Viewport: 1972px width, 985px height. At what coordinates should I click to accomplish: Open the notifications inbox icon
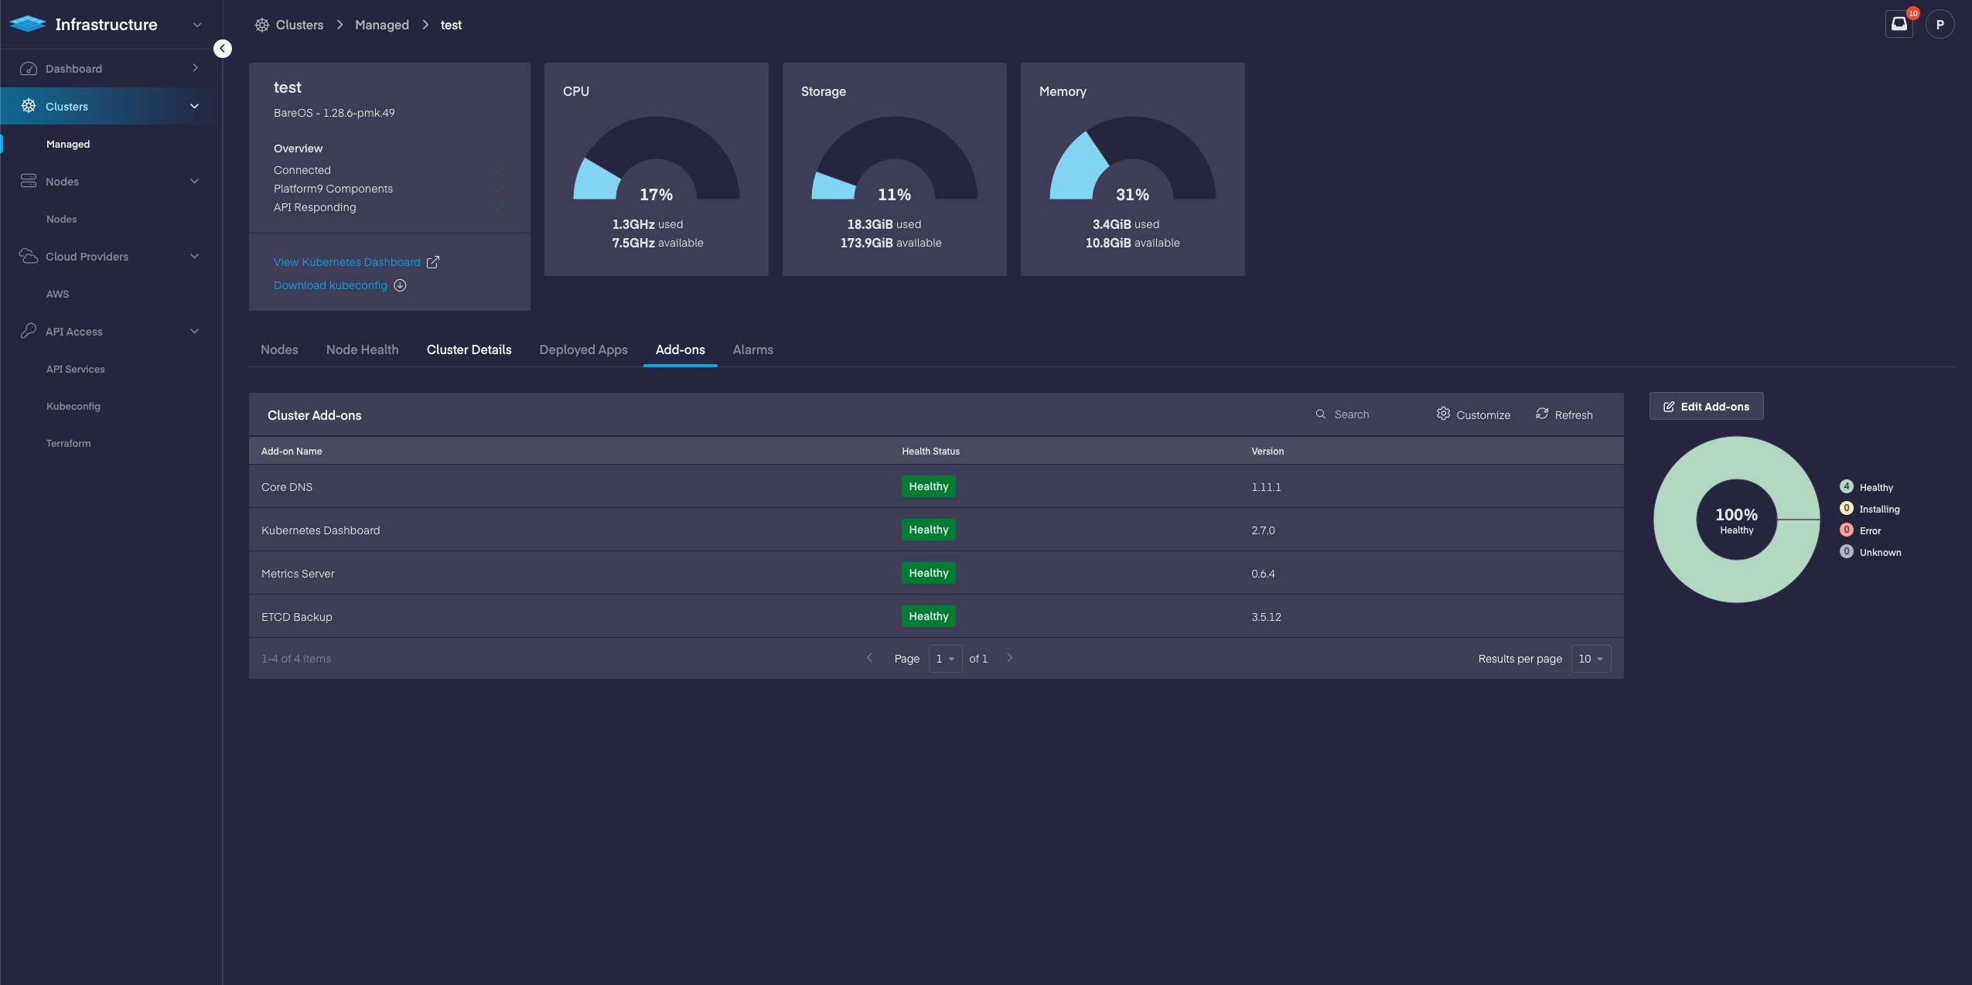pyautogui.click(x=1899, y=25)
